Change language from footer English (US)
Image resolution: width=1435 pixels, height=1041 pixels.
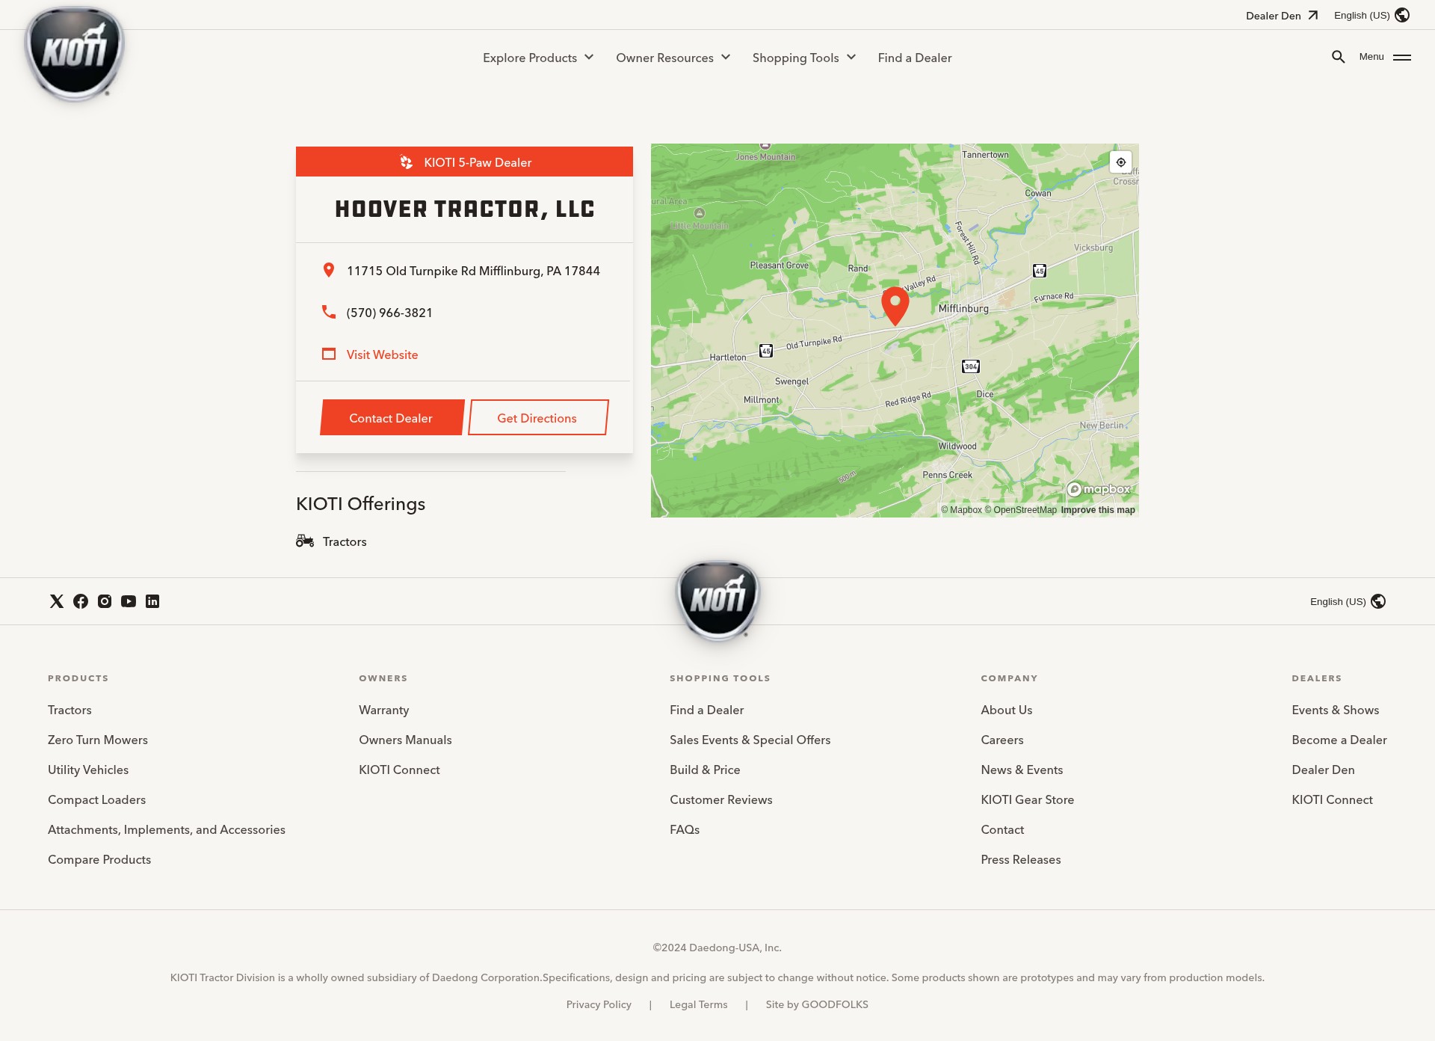coord(1348,601)
